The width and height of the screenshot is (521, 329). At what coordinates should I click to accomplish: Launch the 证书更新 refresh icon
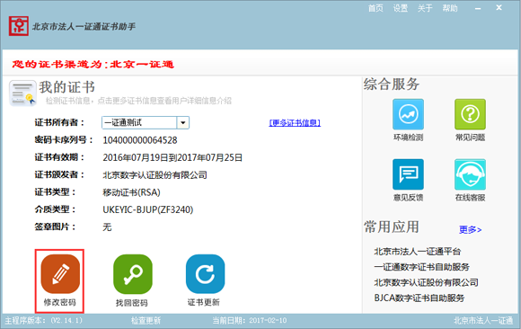[205, 274]
